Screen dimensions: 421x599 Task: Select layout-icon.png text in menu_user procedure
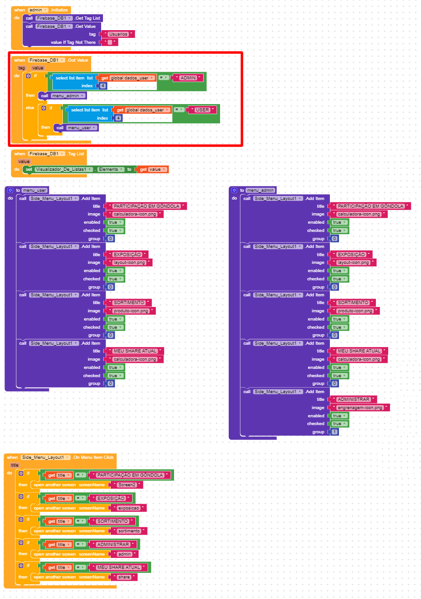[128, 263]
